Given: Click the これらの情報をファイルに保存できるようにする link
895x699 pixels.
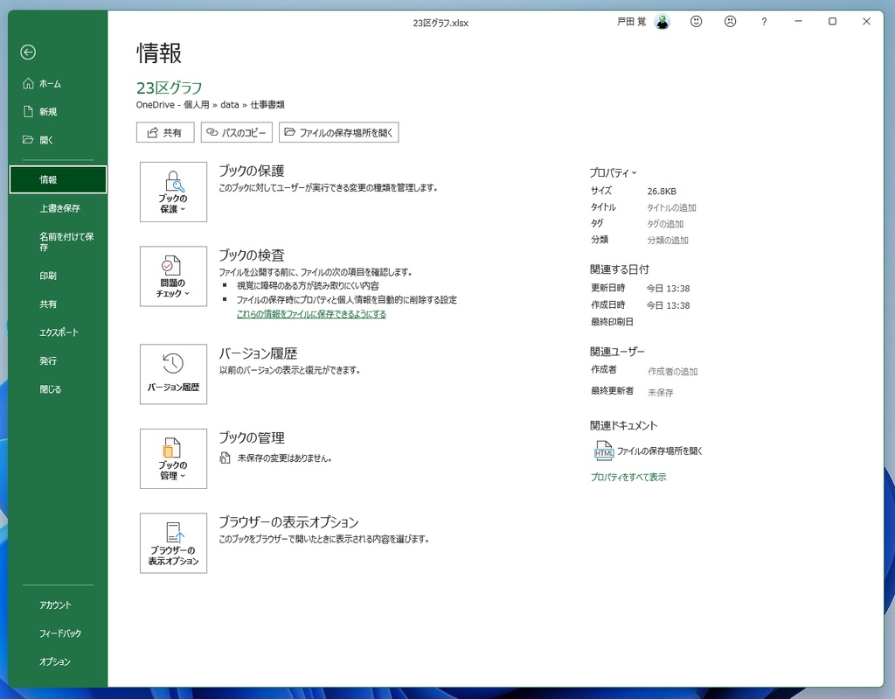Looking at the screenshot, I should coord(311,314).
